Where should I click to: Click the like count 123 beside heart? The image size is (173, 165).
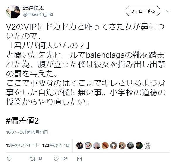coord(65,159)
